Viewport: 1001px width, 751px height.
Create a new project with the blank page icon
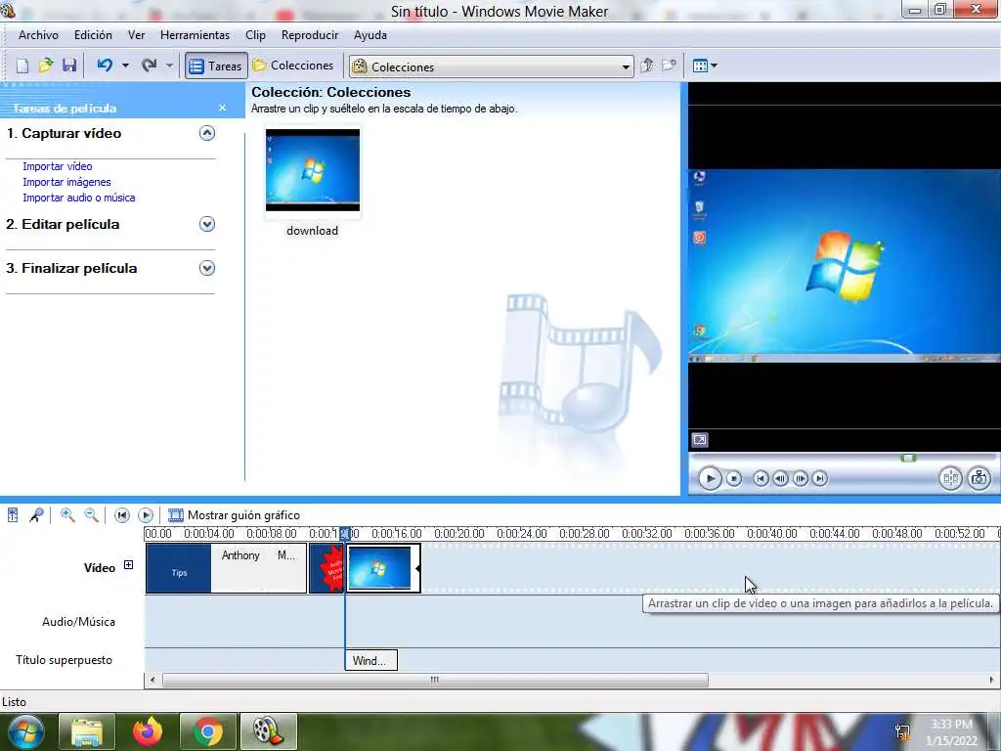tap(22, 66)
